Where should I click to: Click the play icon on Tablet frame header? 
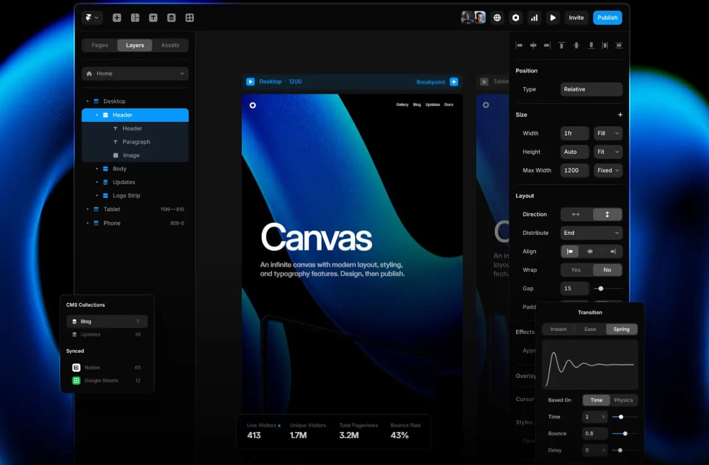pyautogui.click(x=484, y=82)
